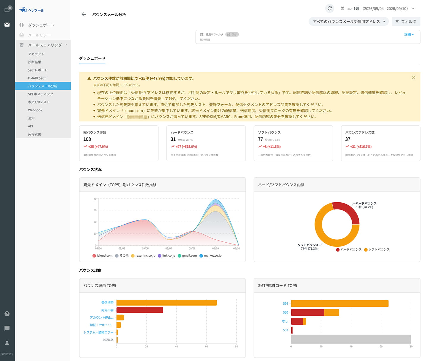Click the 554 SMTP code link
Viewport: 428px width, 361px height.
click(x=285, y=303)
